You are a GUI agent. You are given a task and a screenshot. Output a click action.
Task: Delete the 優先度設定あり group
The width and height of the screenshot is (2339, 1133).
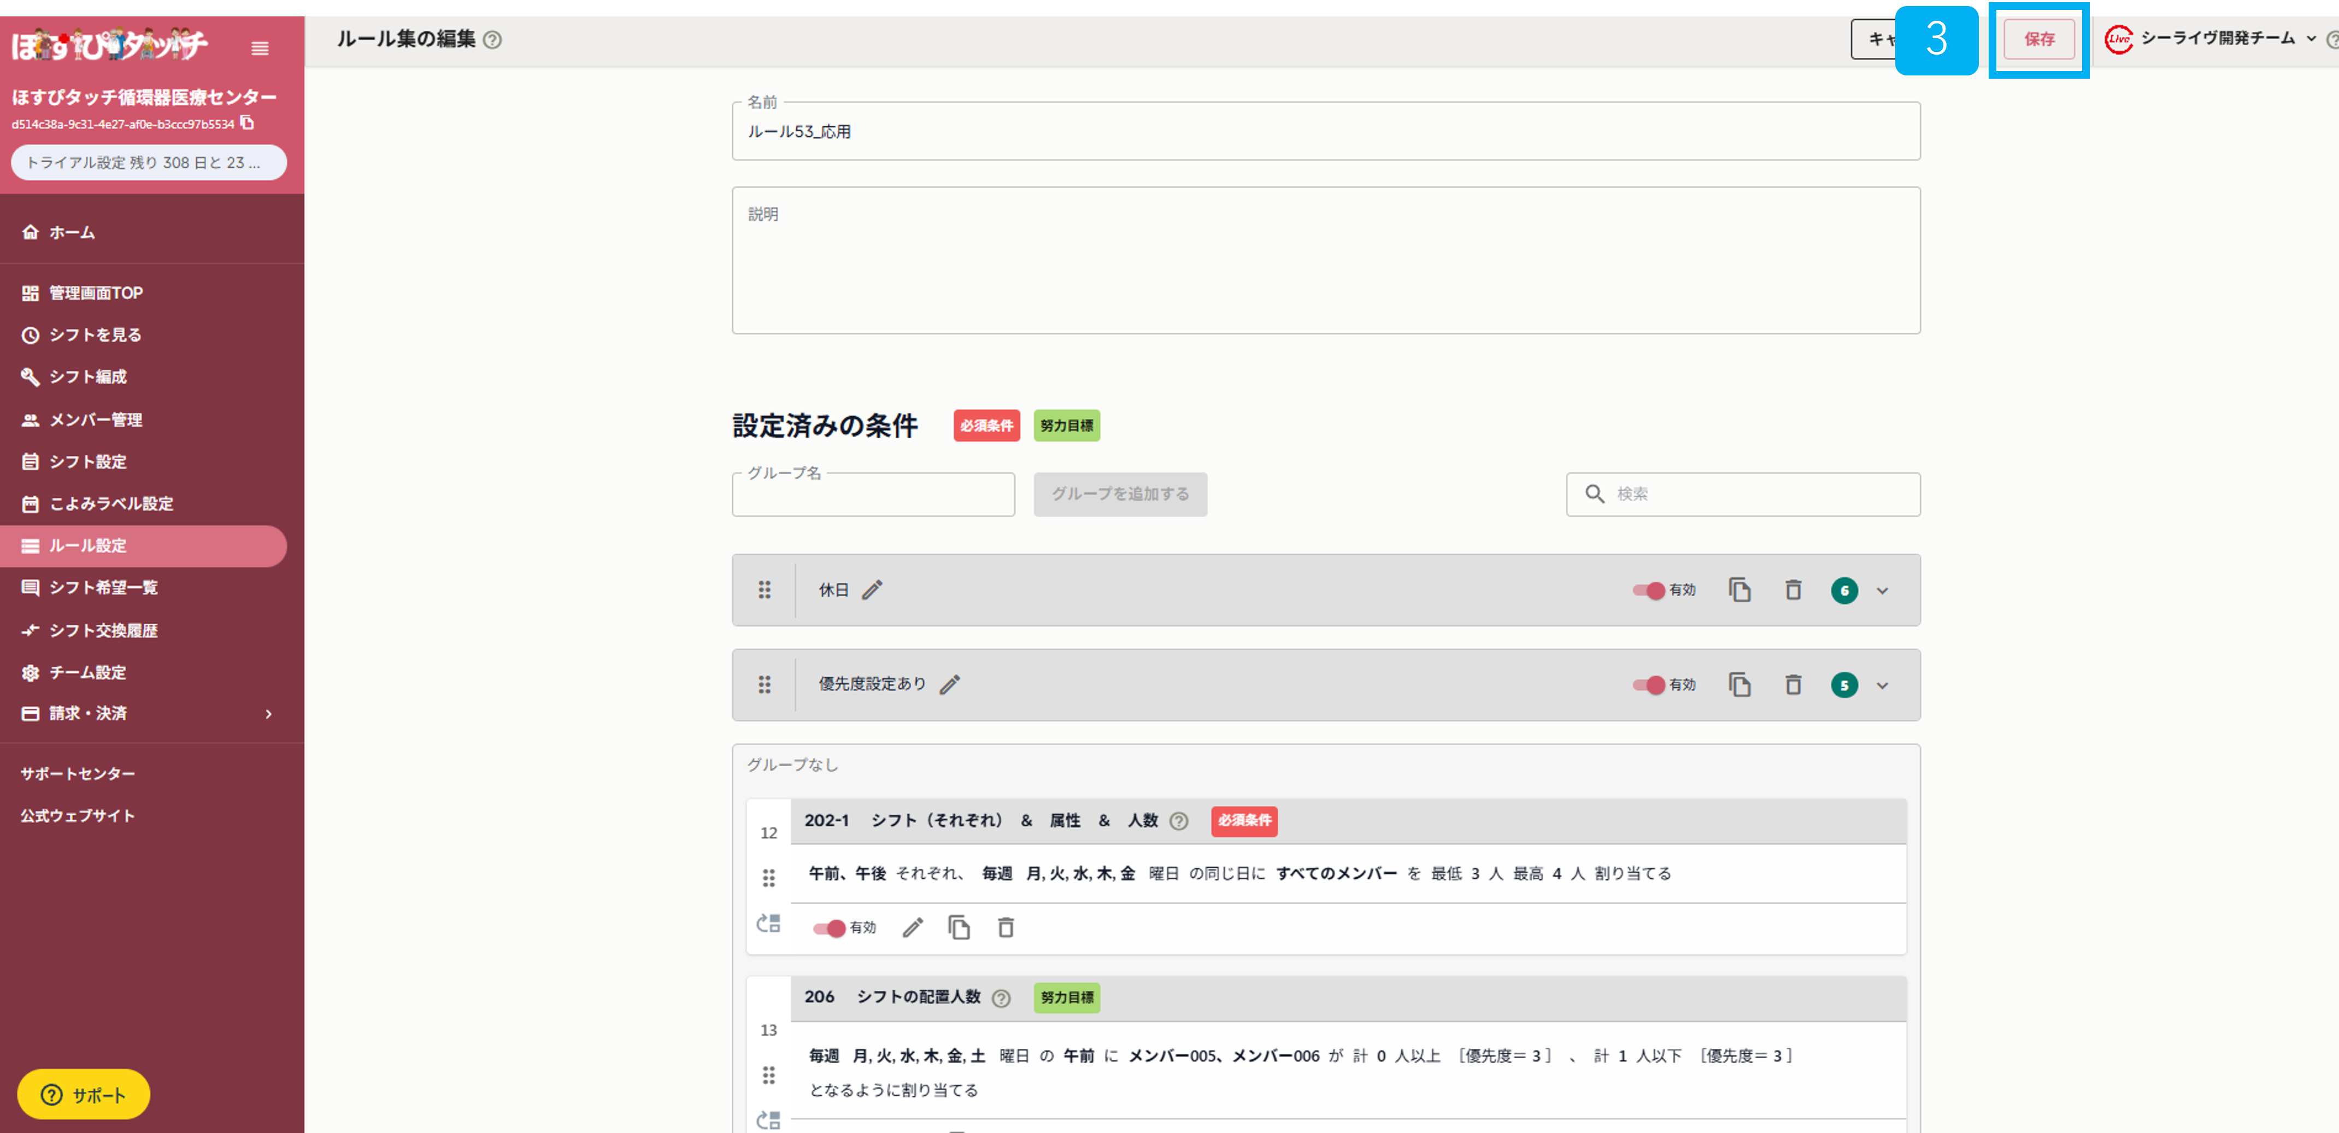[1793, 684]
